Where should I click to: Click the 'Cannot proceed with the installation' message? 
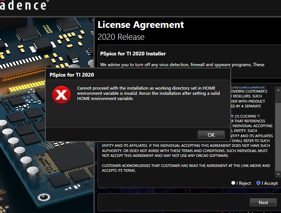149,93
